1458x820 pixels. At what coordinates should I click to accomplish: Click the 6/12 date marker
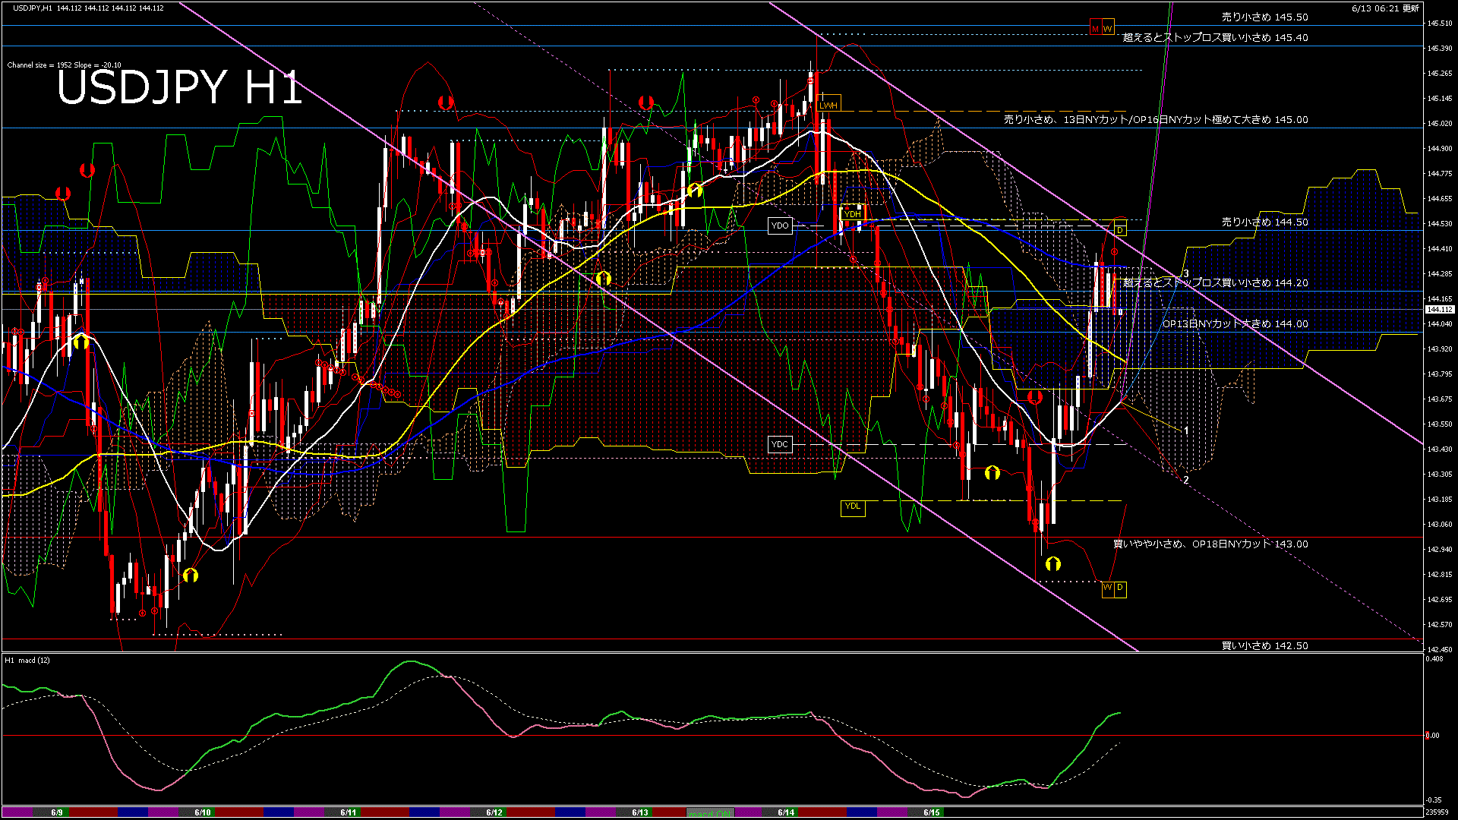click(x=494, y=812)
